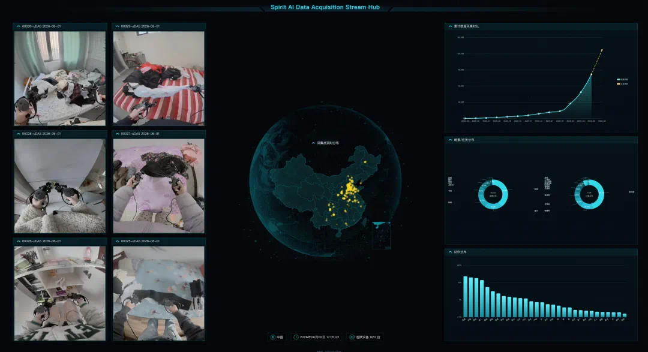This screenshot has height=352, width=648.
Task: Collapse the 00025-uDAS video panel header
Action: pos(158,241)
